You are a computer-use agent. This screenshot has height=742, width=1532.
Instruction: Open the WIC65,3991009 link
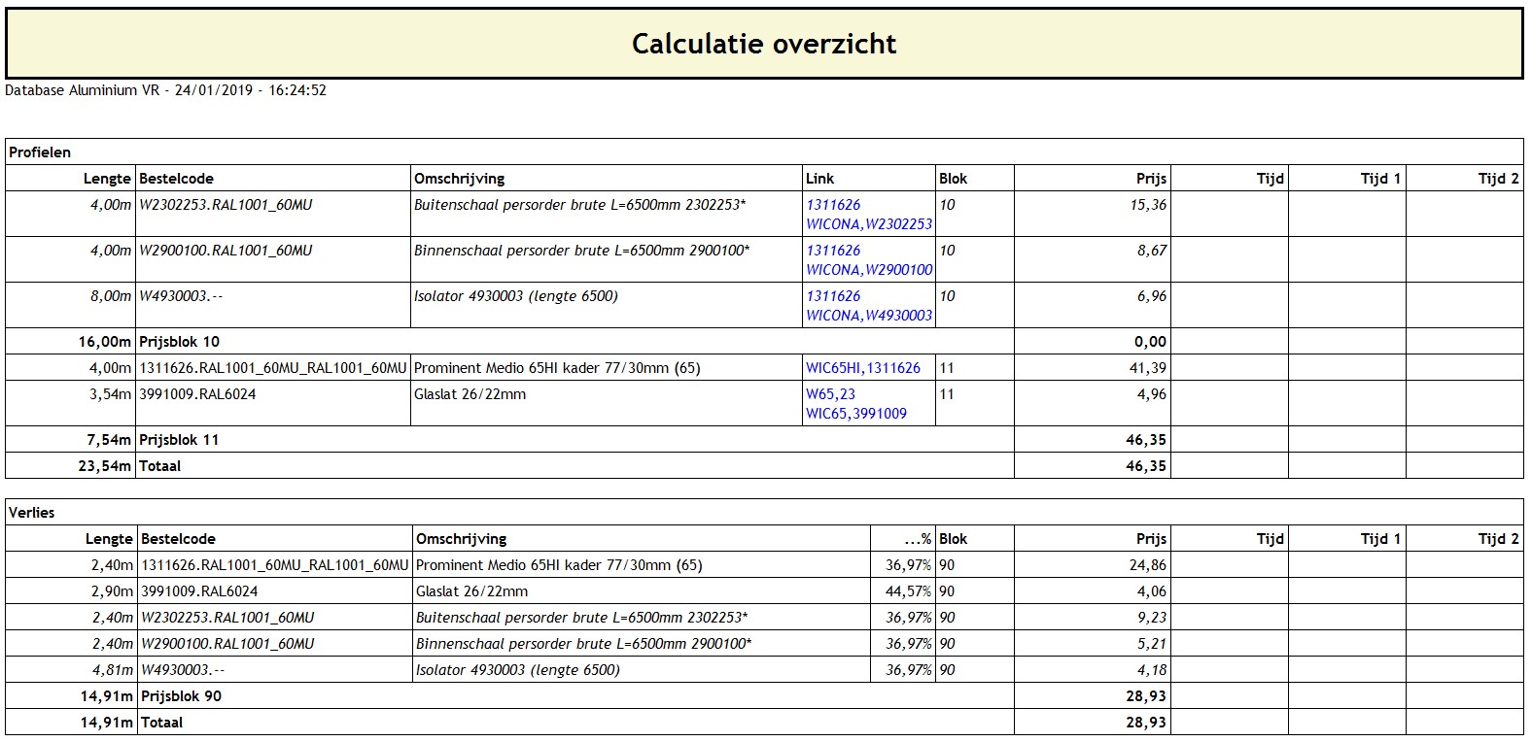click(x=856, y=414)
